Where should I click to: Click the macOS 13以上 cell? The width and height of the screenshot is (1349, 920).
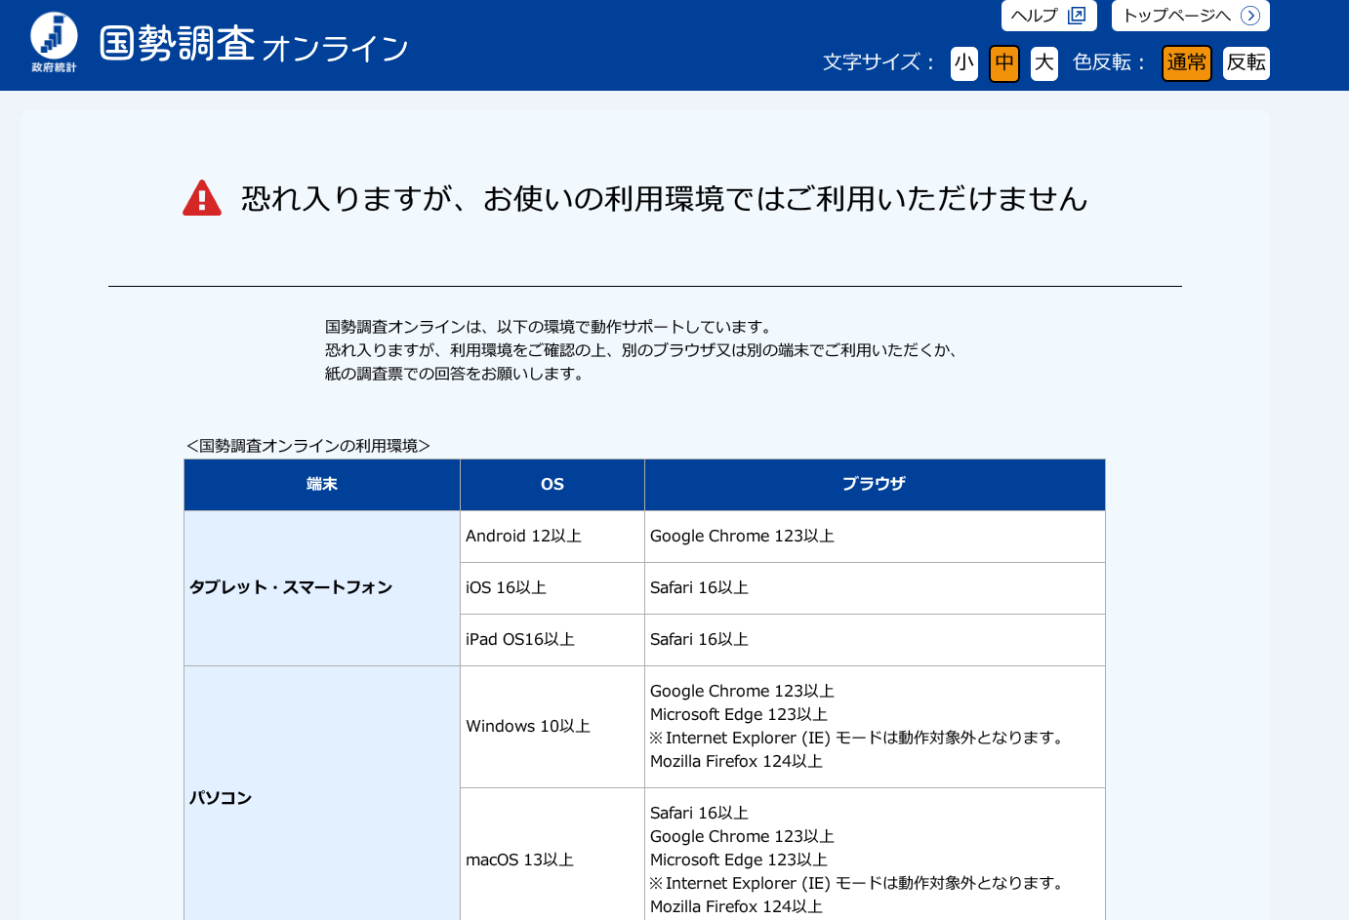pos(519,860)
